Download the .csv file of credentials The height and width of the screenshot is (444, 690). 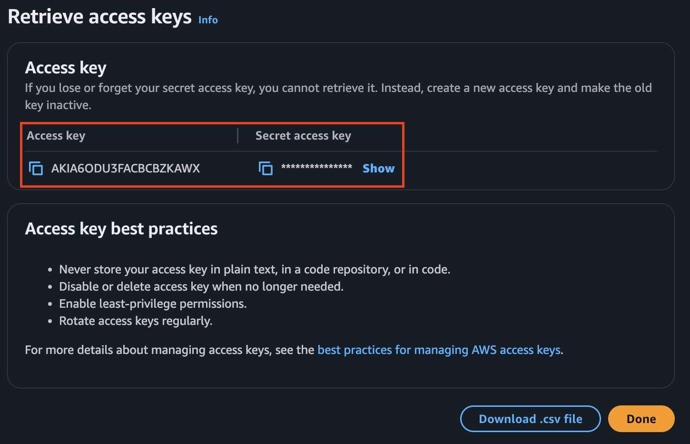point(531,419)
